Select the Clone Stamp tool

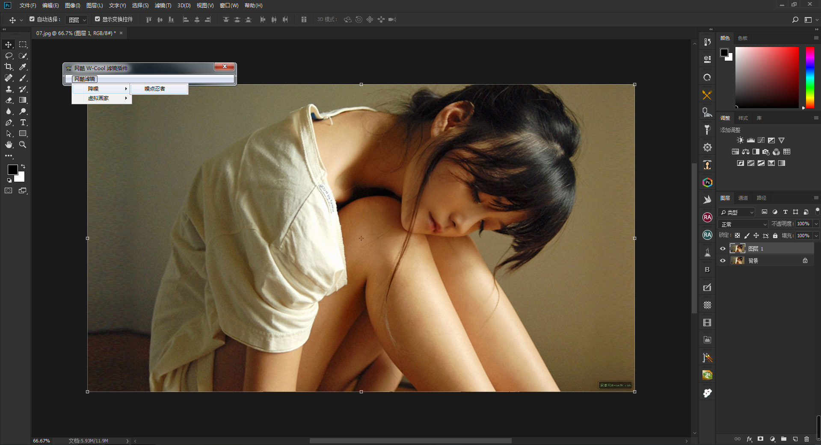[9, 89]
